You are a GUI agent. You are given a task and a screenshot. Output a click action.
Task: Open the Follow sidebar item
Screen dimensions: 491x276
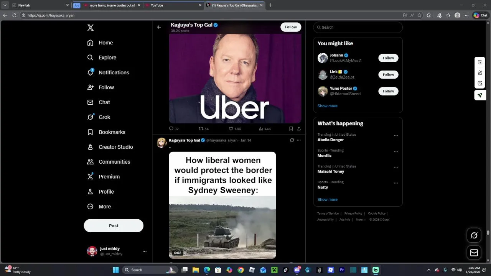click(x=101, y=87)
